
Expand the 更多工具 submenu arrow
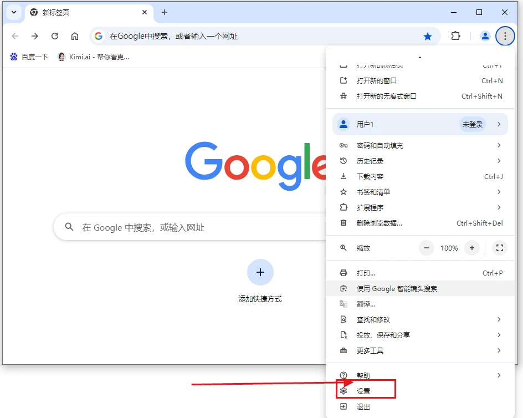[499, 350]
